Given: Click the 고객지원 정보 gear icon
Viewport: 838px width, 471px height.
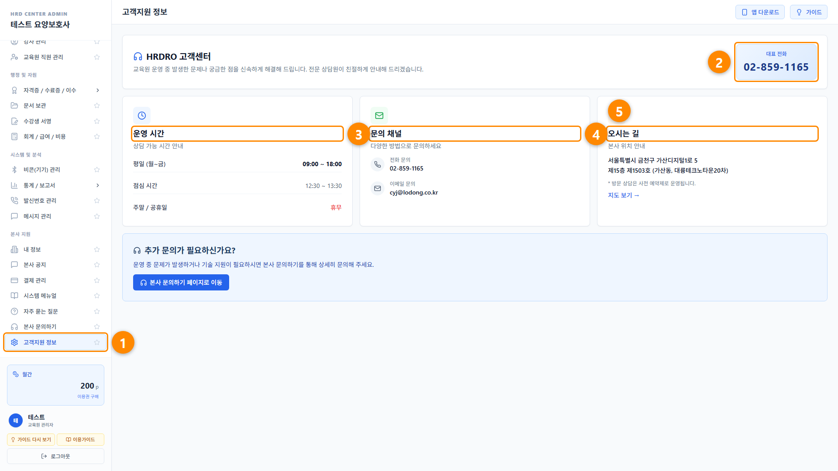Looking at the screenshot, I should click(14, 342).
